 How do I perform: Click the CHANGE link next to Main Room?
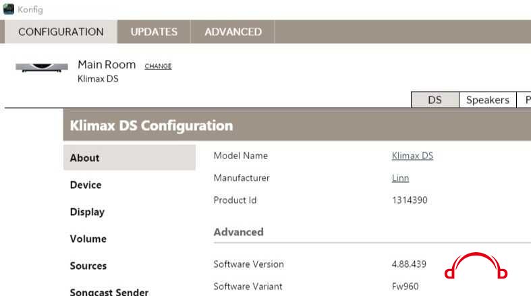click(x=158, y=66)
